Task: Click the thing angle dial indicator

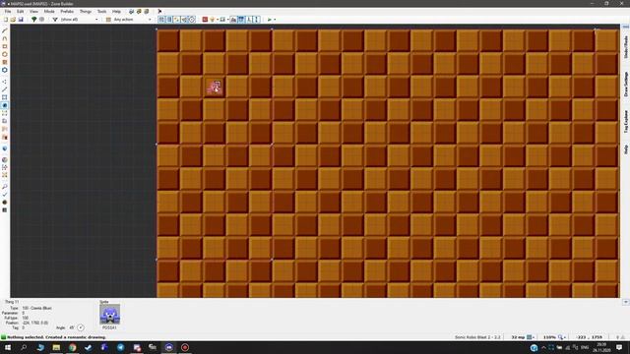Action: 81,327
